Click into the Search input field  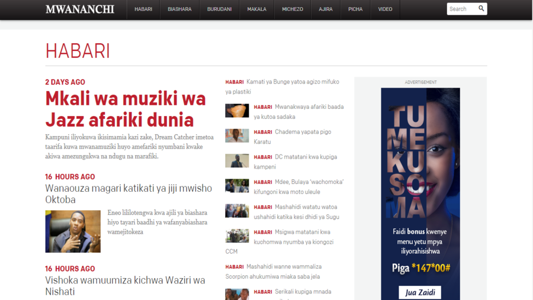coord(461,9)
